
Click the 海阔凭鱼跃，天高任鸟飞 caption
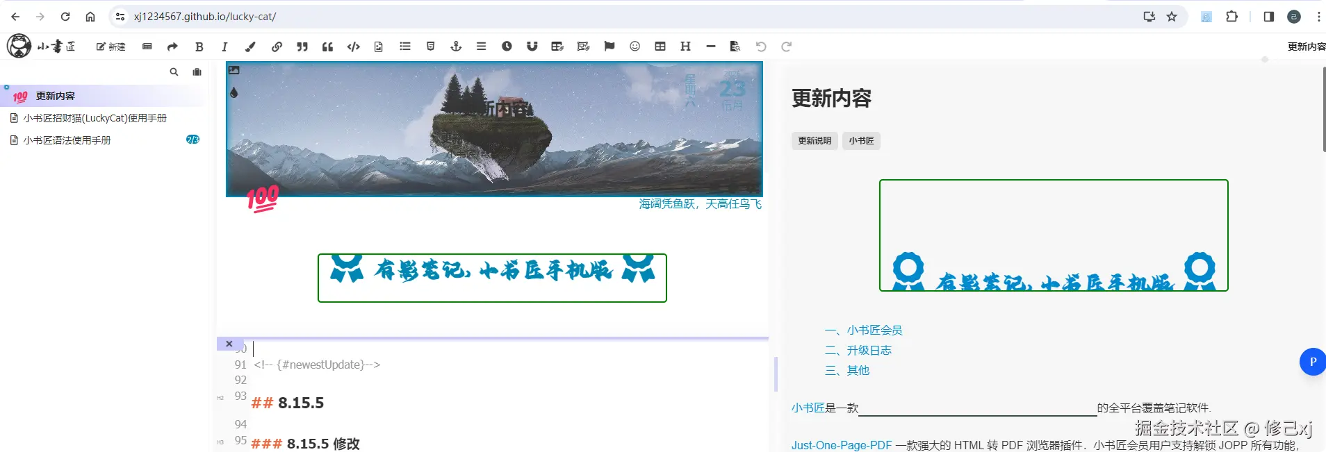[x=700, y=204]
